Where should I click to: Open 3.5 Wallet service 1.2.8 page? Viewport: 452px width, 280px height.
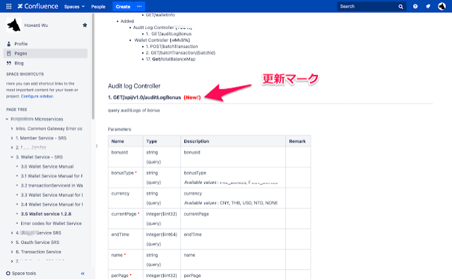(x=46, y=214)
